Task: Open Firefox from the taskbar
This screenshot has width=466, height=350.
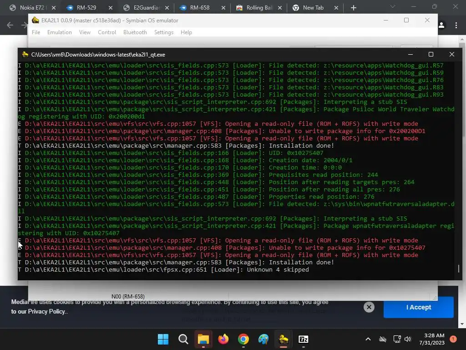Action: coord(223,339)
